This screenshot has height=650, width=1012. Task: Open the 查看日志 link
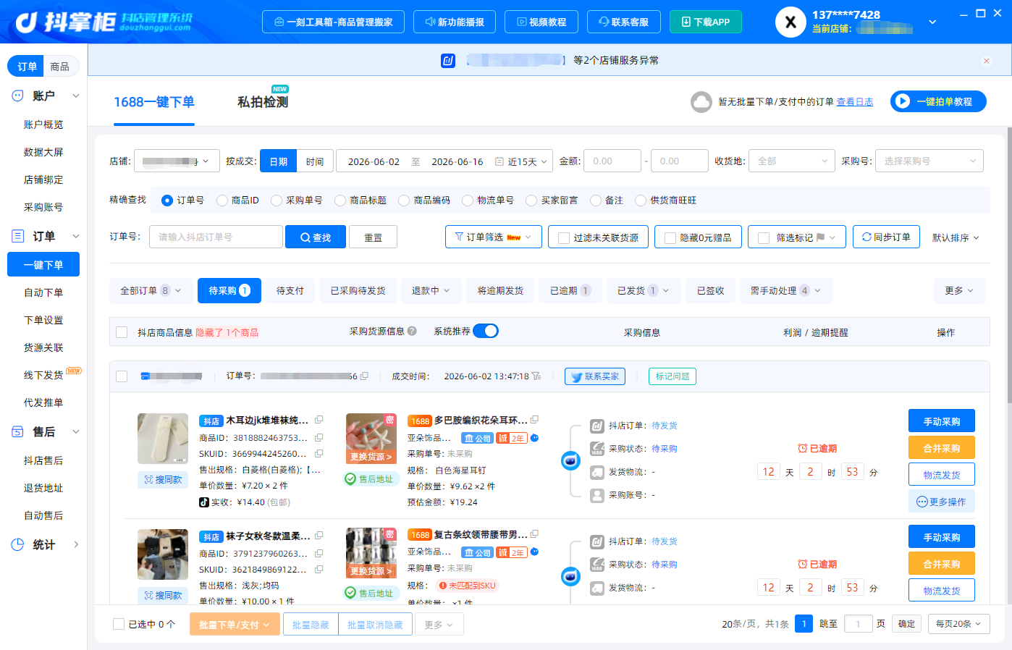855,102
